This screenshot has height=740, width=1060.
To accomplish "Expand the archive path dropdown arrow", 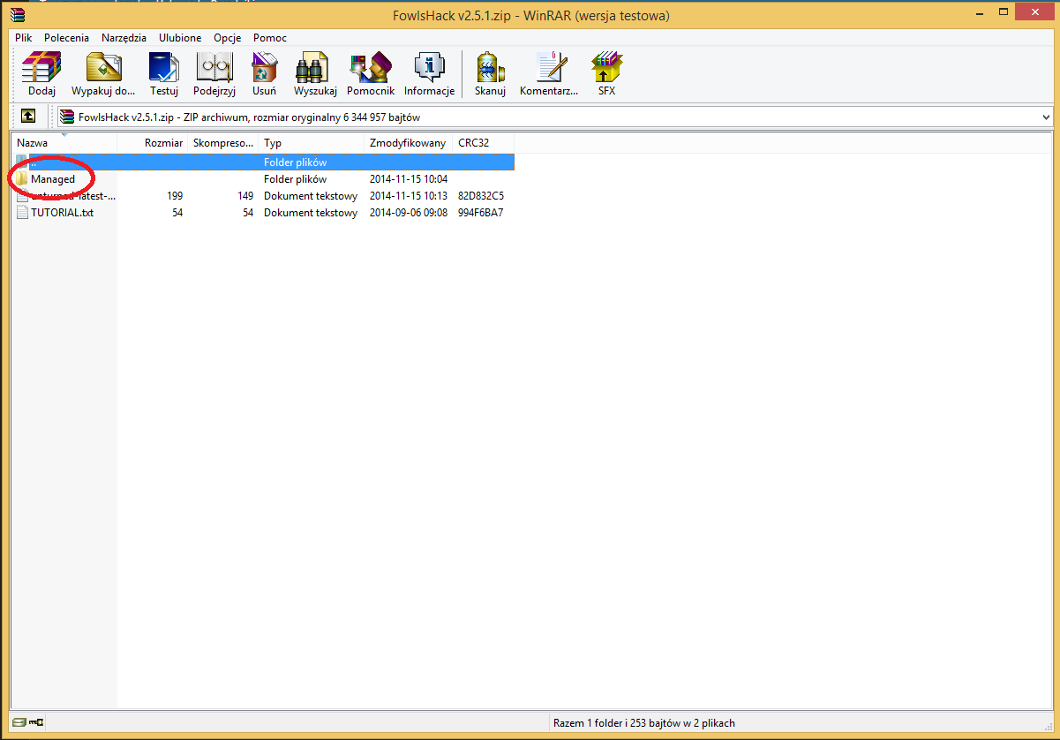I will (x=1046, y=117).
